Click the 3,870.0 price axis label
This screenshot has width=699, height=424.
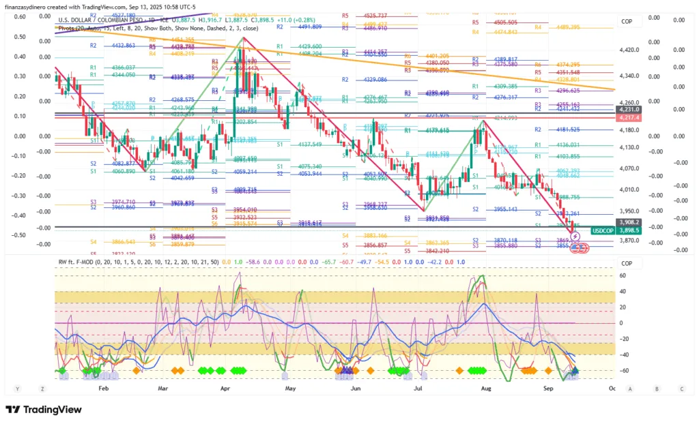coord(629,241)
